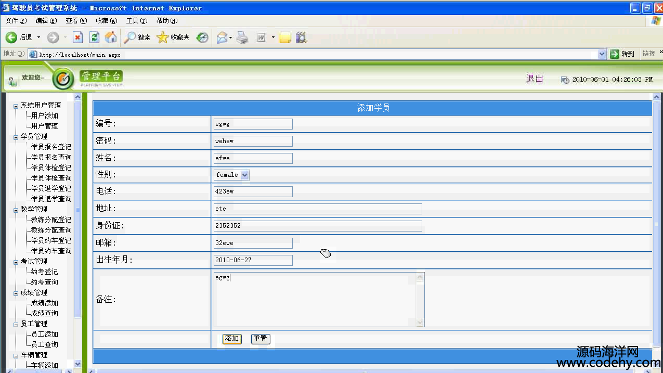Click the page icon in address bar

tap(33, 54)
